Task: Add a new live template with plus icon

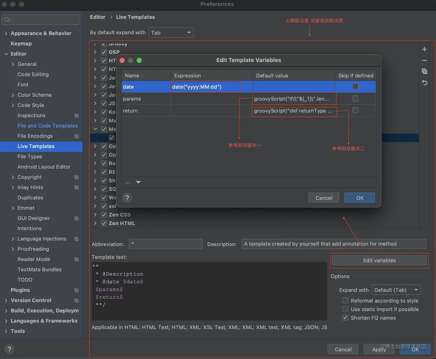Action: (424, 49)
